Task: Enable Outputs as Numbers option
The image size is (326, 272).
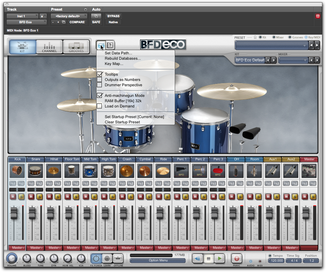Action: tap(99, 79)
